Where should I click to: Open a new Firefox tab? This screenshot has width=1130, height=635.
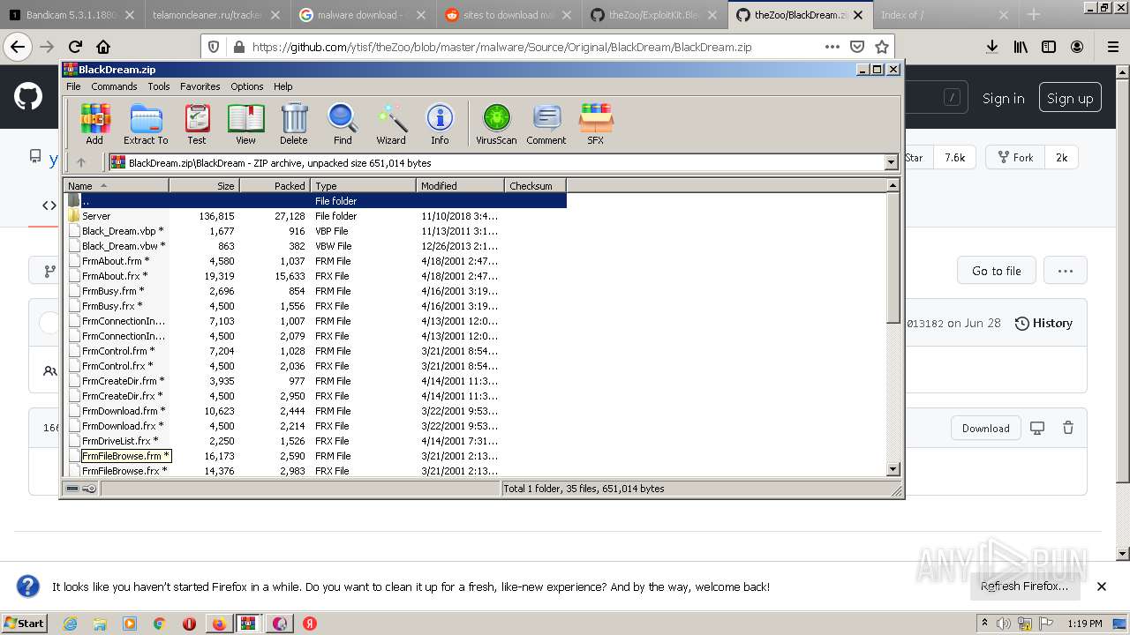click(1034, 15)
